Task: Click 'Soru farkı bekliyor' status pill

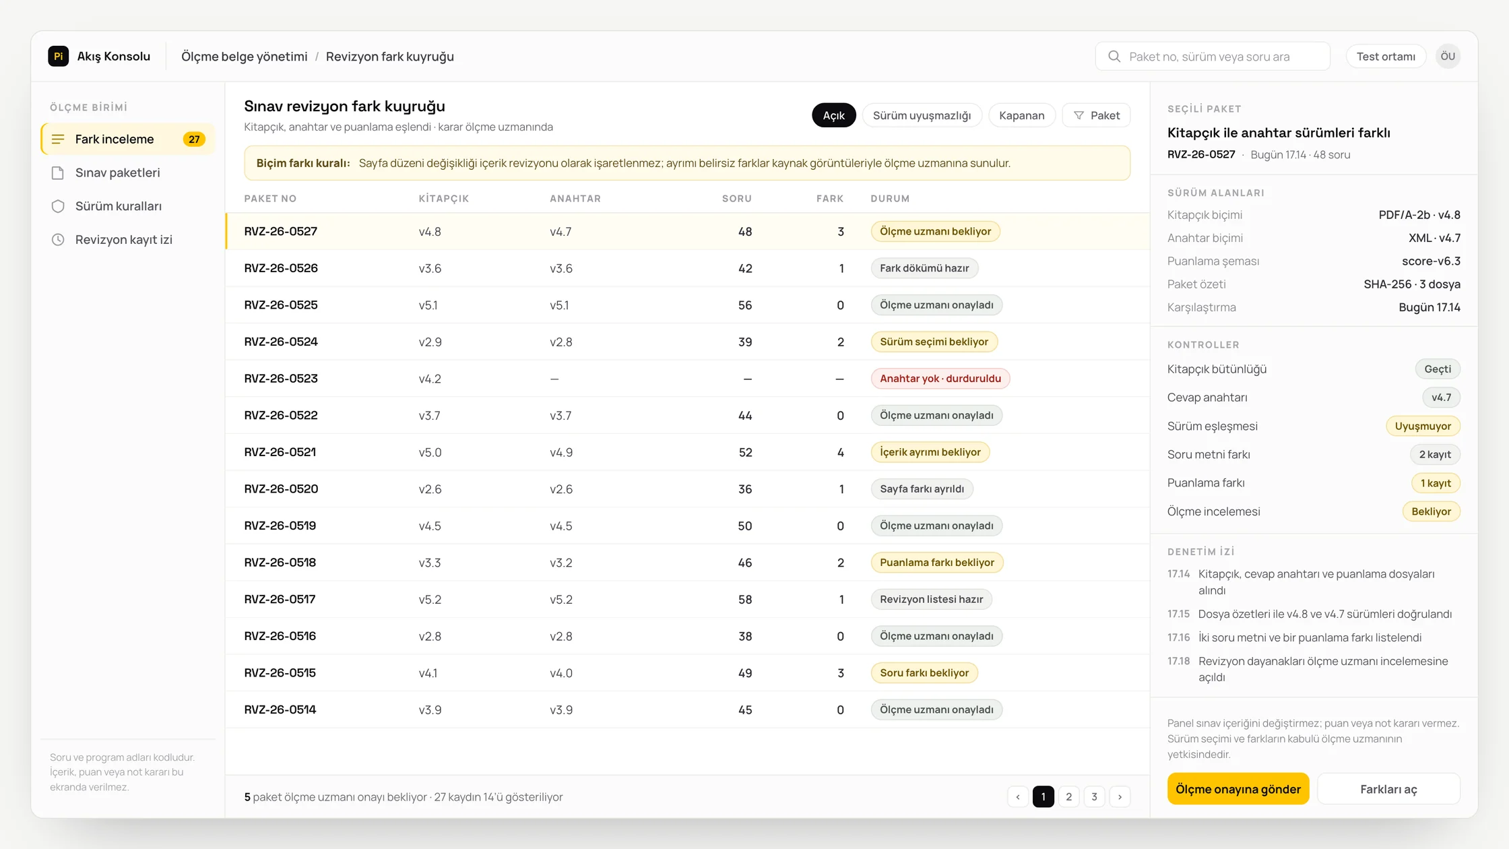Action: (x=924, y=673)
